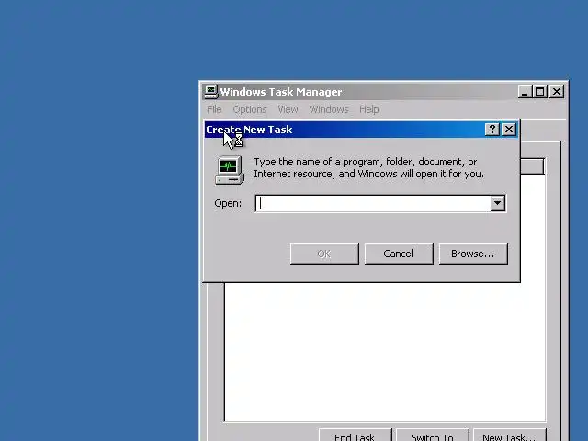
Task: Cancel the Create New Task dialog
Action: click(399, 254)
